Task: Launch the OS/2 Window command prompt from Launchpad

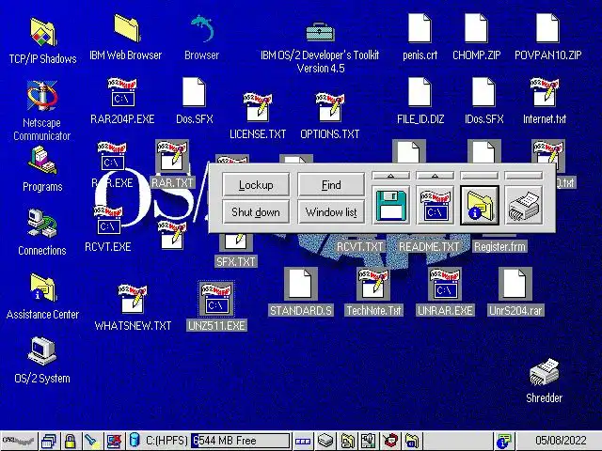Action: pyautogui.click(x=435, y=206)
